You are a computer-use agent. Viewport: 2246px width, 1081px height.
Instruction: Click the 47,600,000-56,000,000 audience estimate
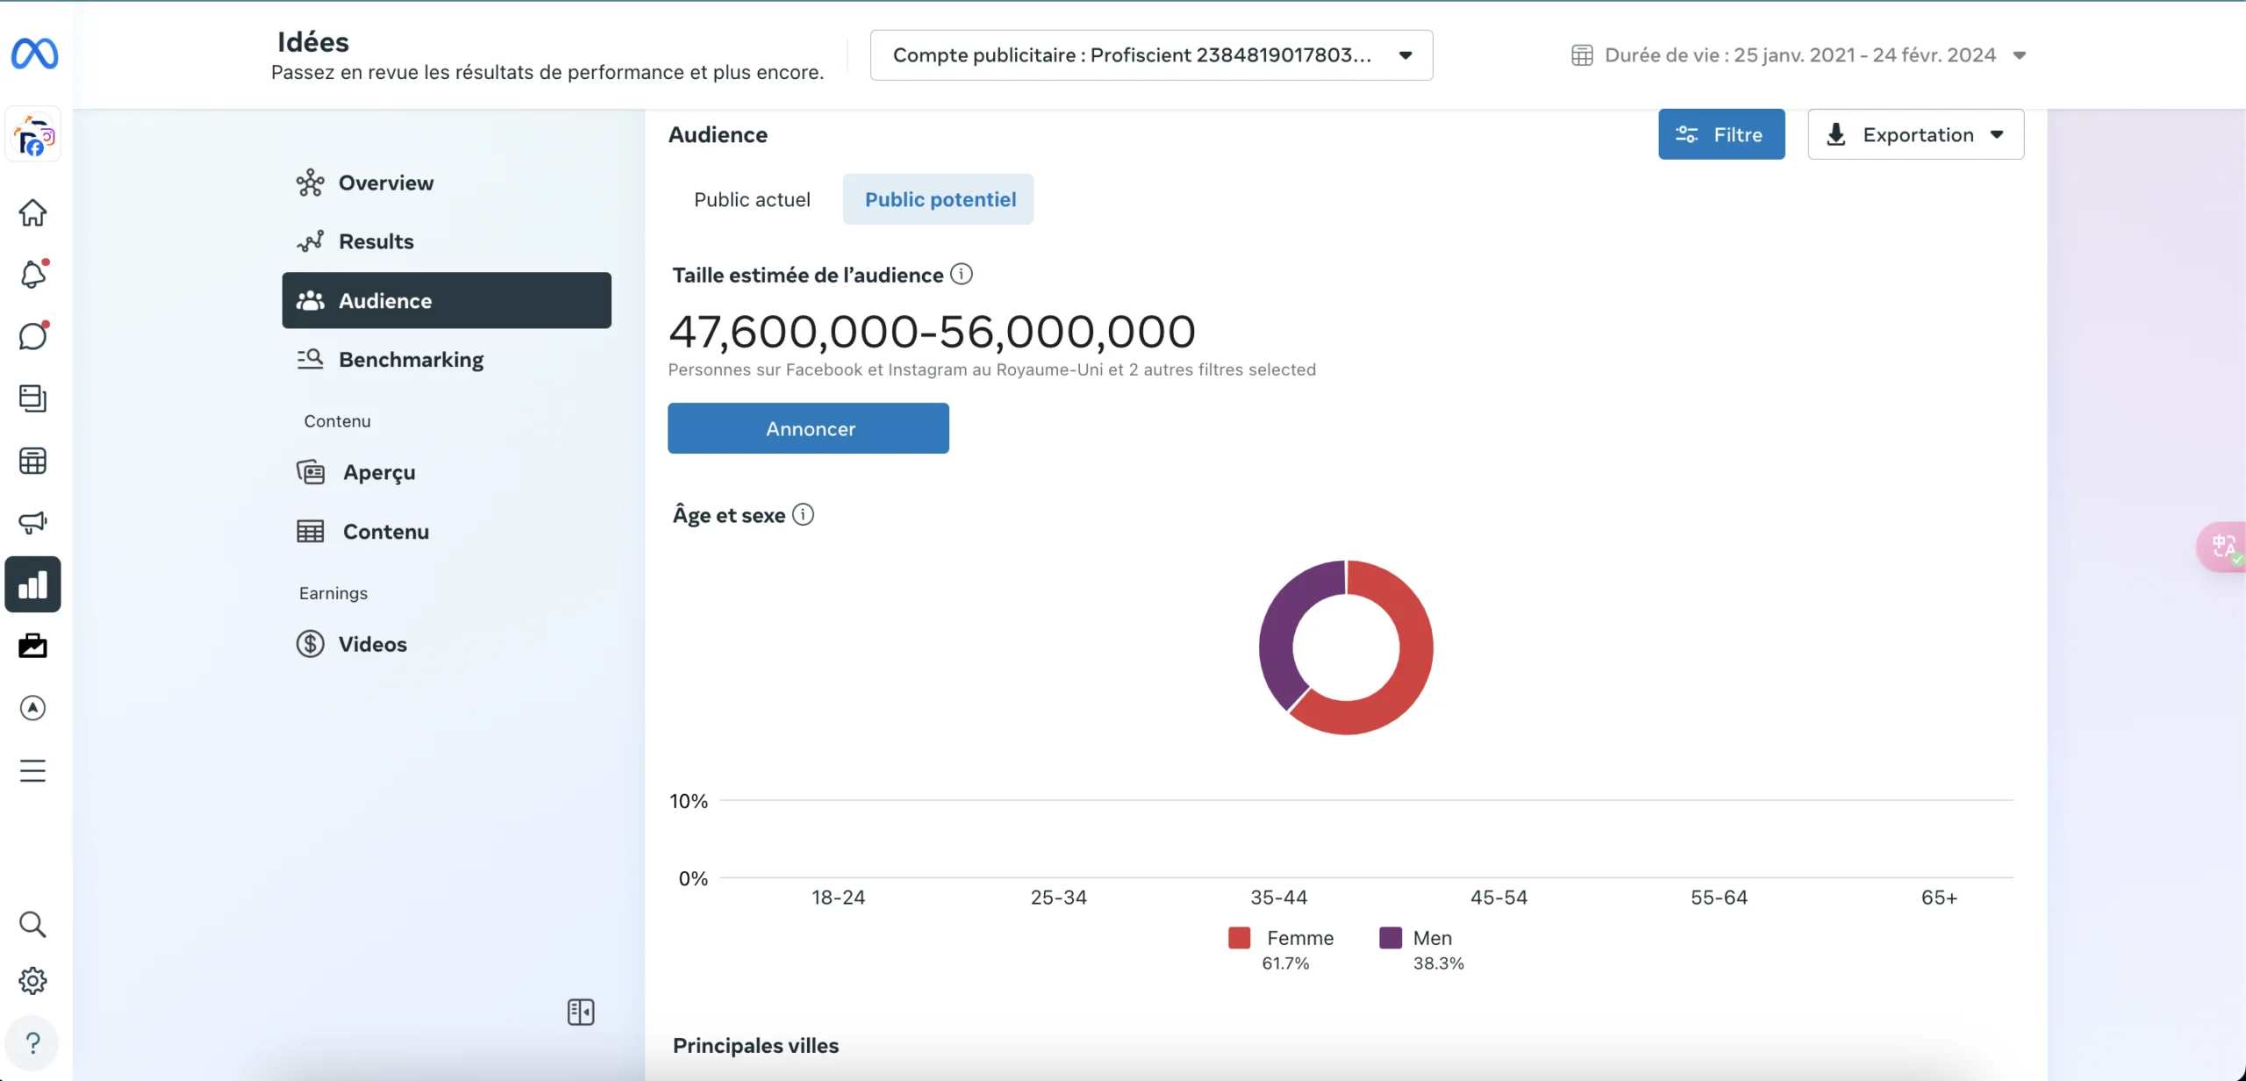point(932,332)
